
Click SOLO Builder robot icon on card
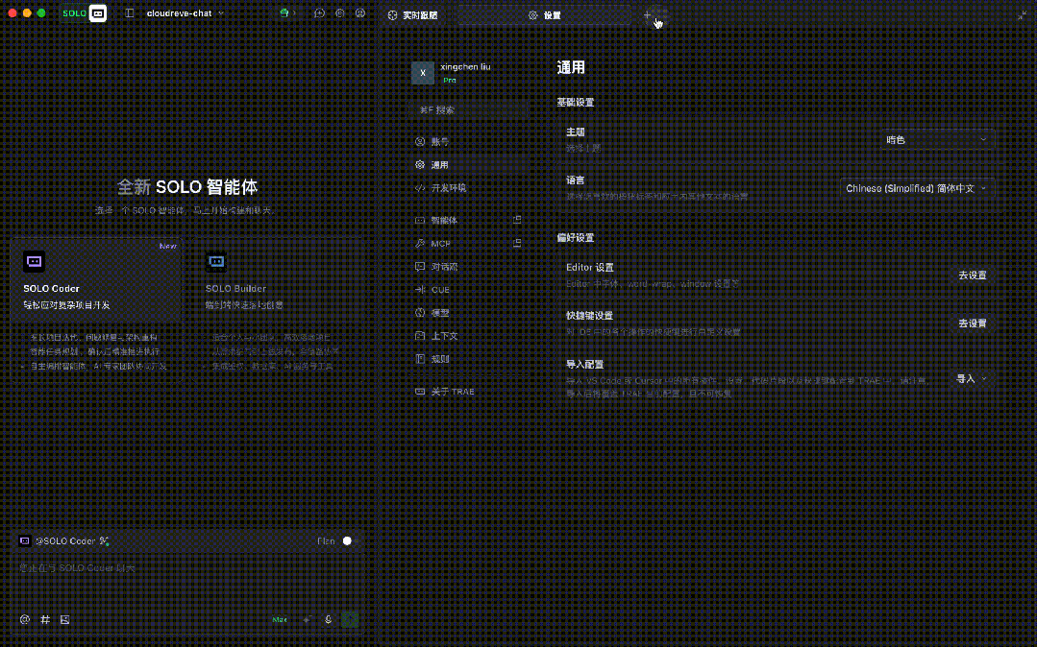point(216,262)
